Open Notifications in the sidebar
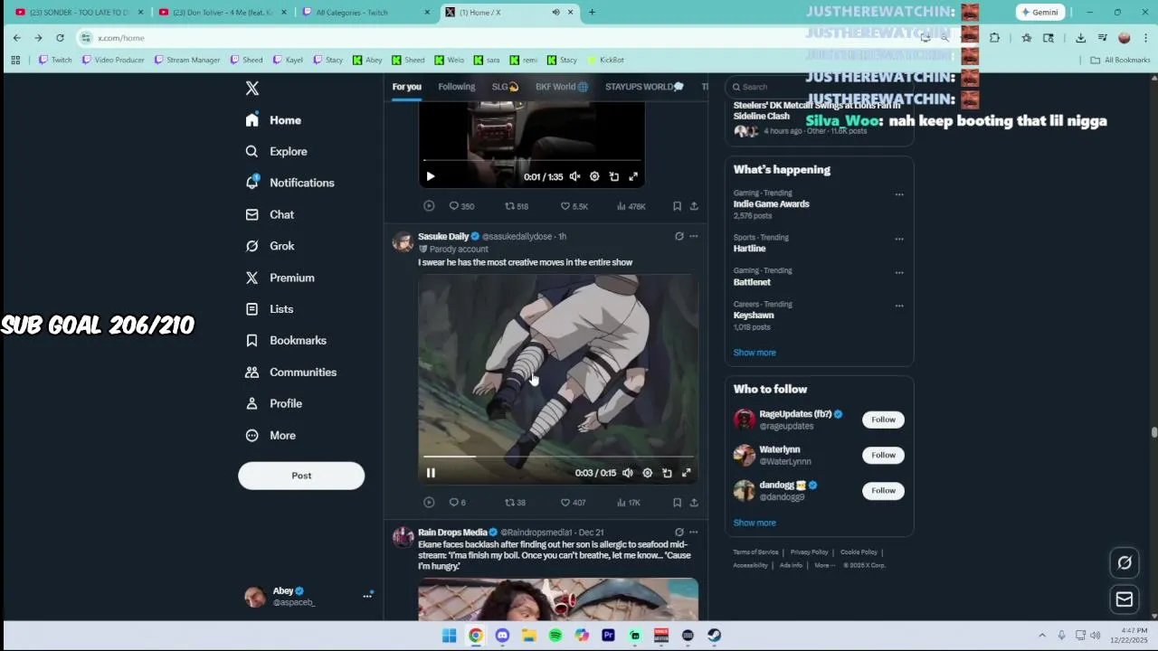1158x651 pixels. pos(289,183)
